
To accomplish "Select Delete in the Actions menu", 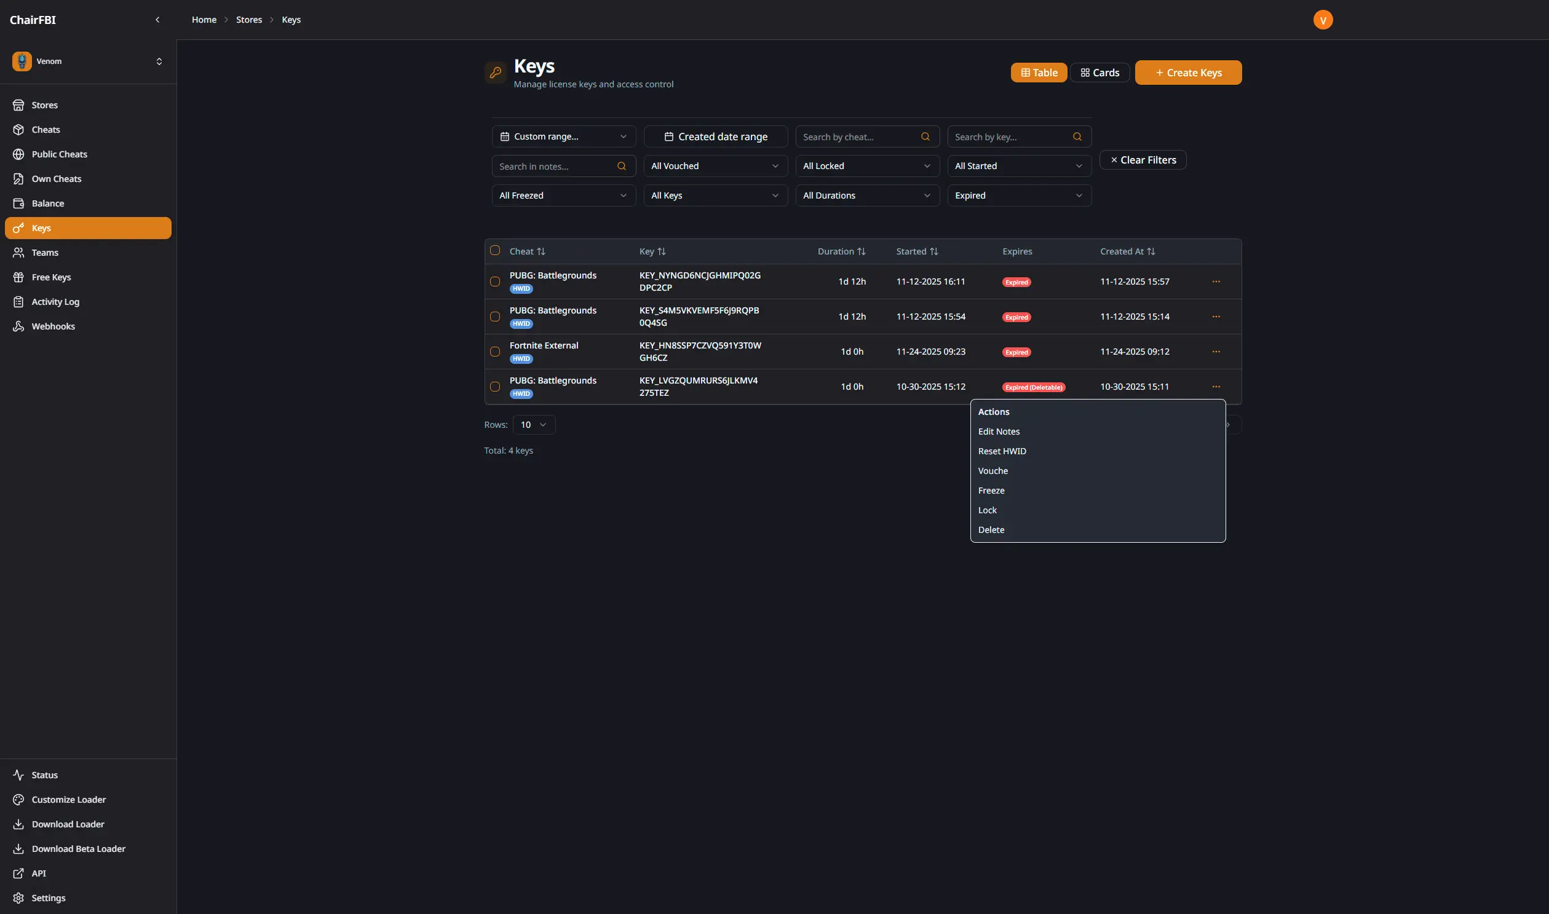I will [x=991, y=530].
